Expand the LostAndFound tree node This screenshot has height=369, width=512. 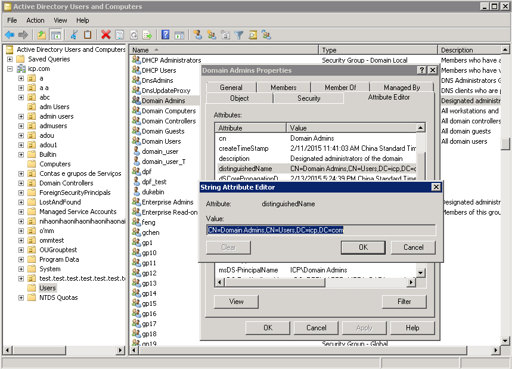21,202
